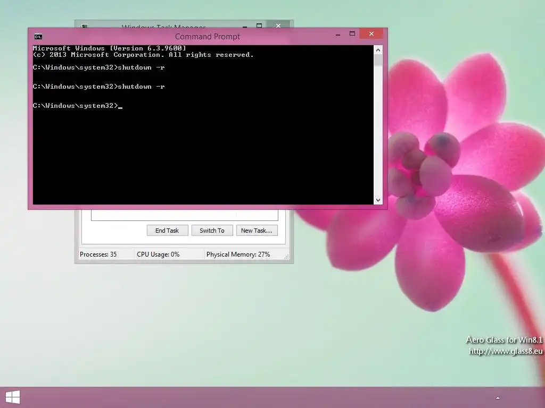The image size is (545, 408).
Task: Maximize the Command Prompt window
Action: (x=352, y=33)
